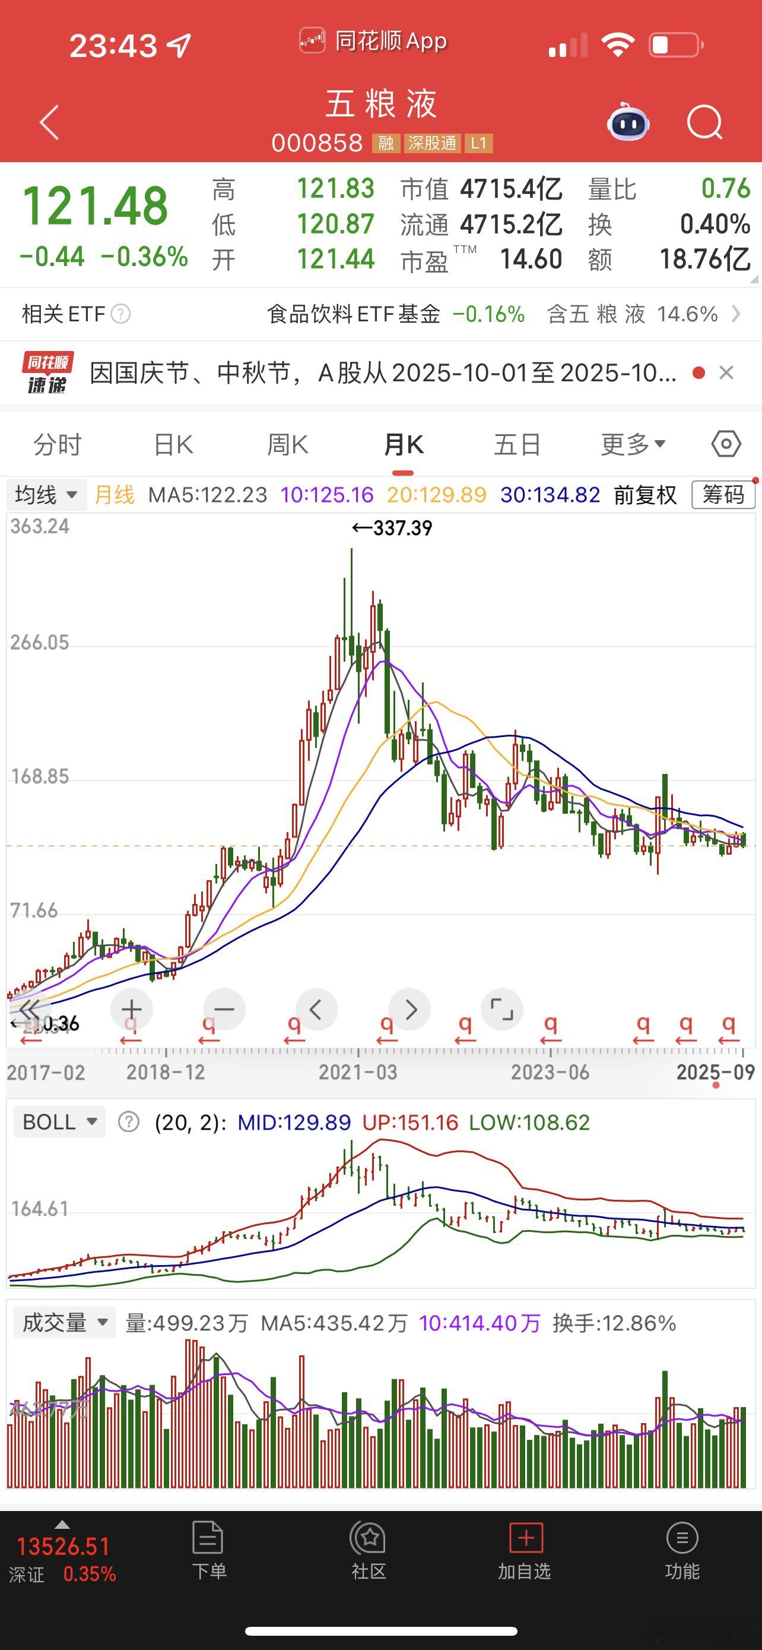Tap the 融 margin trading tag
The width and height of the screenshot is (762, 1650).
[x=386, y=143]
